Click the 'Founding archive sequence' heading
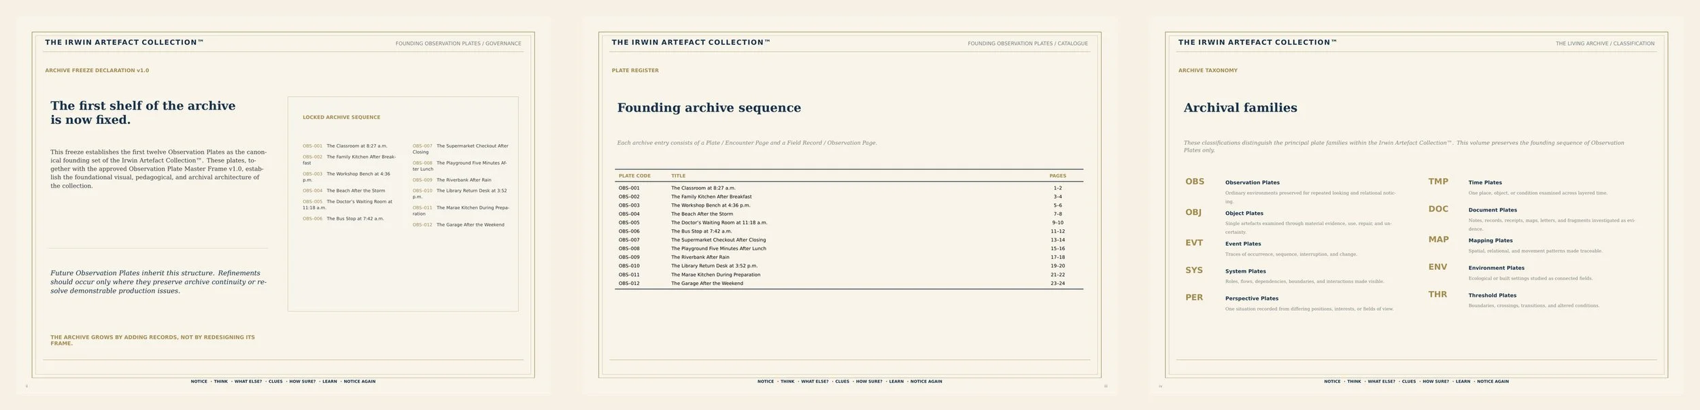This screenshot has width=1700, height=410. 709,107
